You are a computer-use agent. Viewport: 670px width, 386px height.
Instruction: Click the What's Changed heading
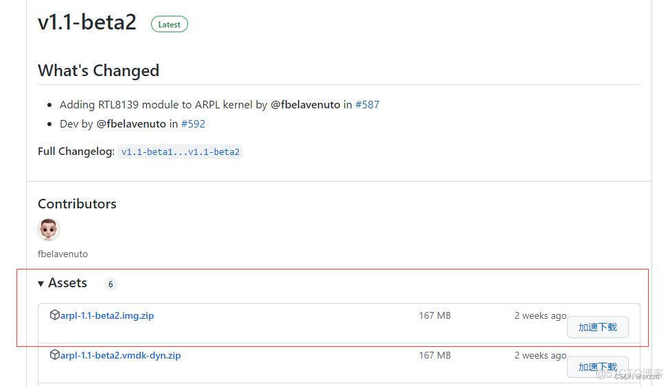98,71
